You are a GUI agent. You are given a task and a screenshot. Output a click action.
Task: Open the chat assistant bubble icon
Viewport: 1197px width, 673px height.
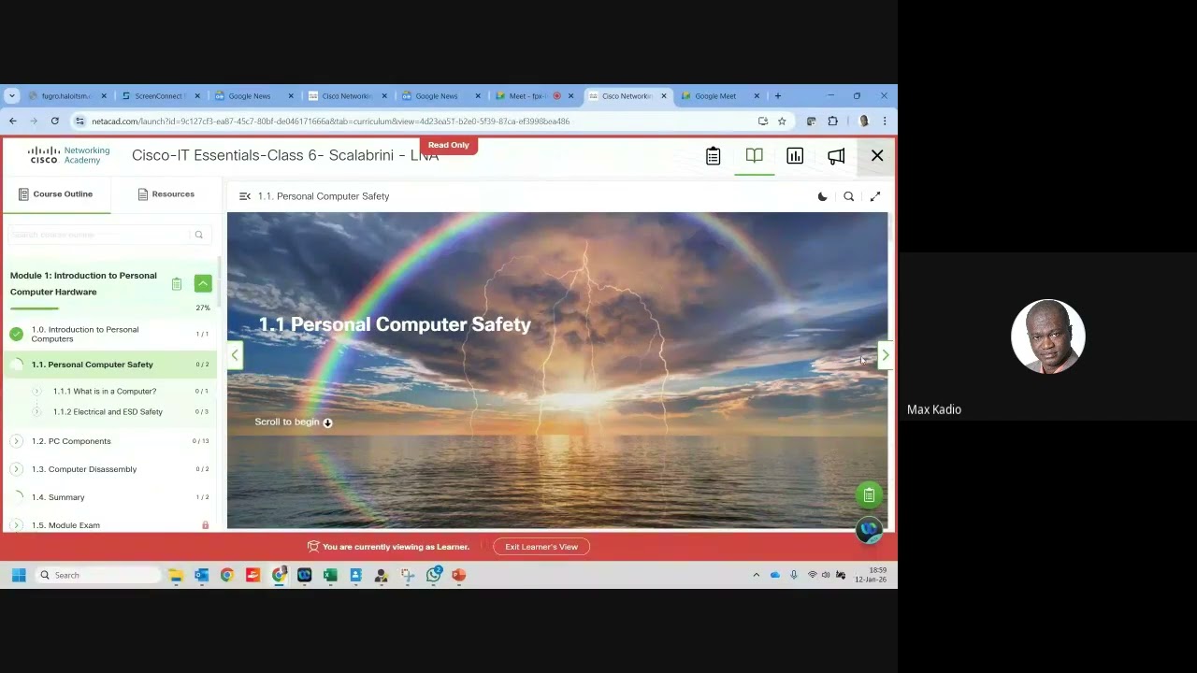point(869,530)
